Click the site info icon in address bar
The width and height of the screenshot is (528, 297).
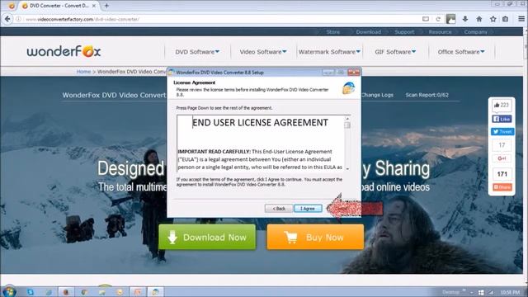[x=19, y=19]
